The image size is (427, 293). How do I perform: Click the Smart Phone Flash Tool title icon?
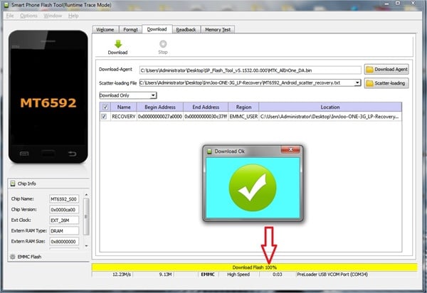coord(6,5)
